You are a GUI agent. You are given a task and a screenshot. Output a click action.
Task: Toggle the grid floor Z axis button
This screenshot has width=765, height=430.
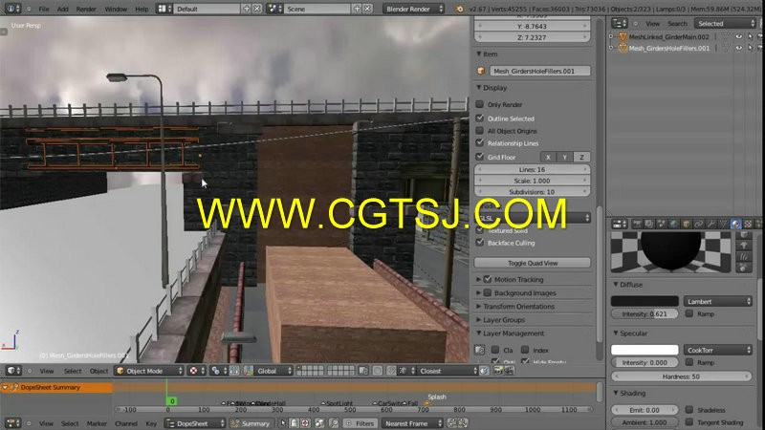[x=581, y=157]
